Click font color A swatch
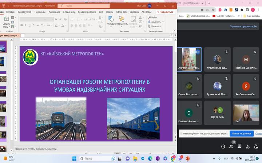 (63, 25)
